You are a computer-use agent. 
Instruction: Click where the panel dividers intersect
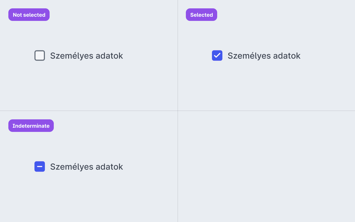[x=178, y=111]
